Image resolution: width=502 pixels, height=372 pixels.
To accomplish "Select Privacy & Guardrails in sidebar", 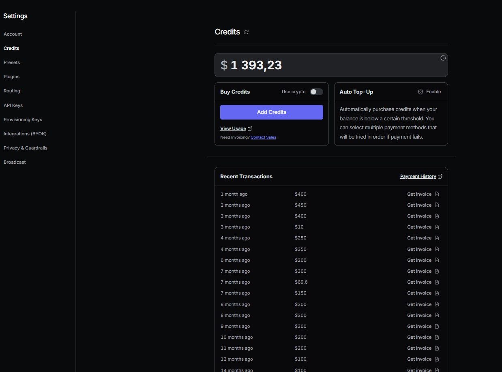I will point(25,148).
